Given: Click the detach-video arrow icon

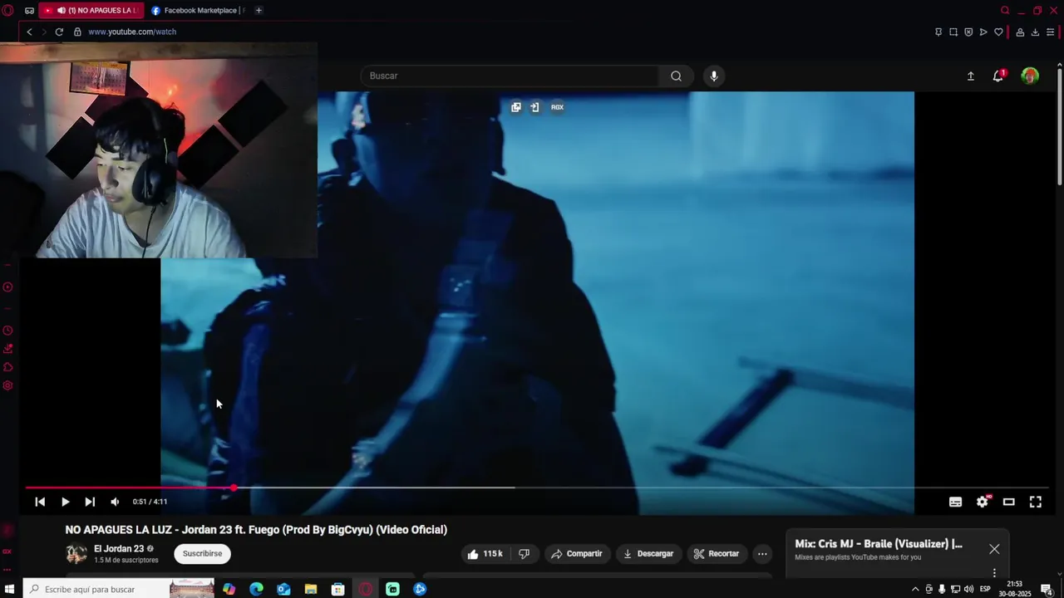Looking at the screenshot, I should coord(534,107).
